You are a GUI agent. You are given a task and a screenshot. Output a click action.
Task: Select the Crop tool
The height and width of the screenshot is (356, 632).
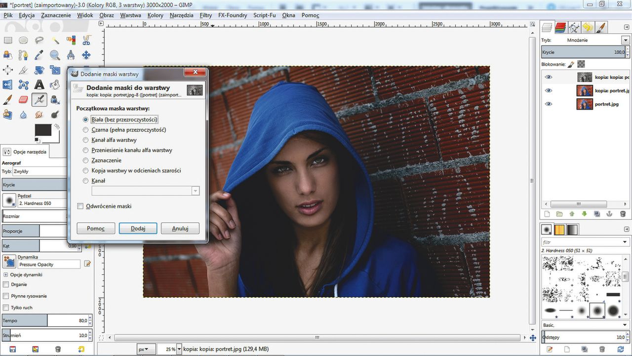coord(23,70)
